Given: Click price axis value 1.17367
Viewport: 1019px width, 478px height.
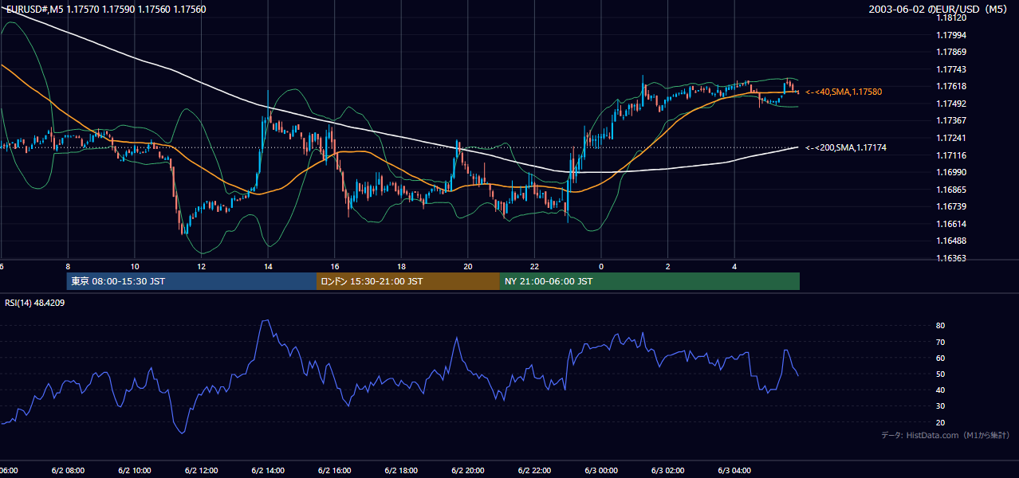Looking at the screenshot, I should point(950,120).
